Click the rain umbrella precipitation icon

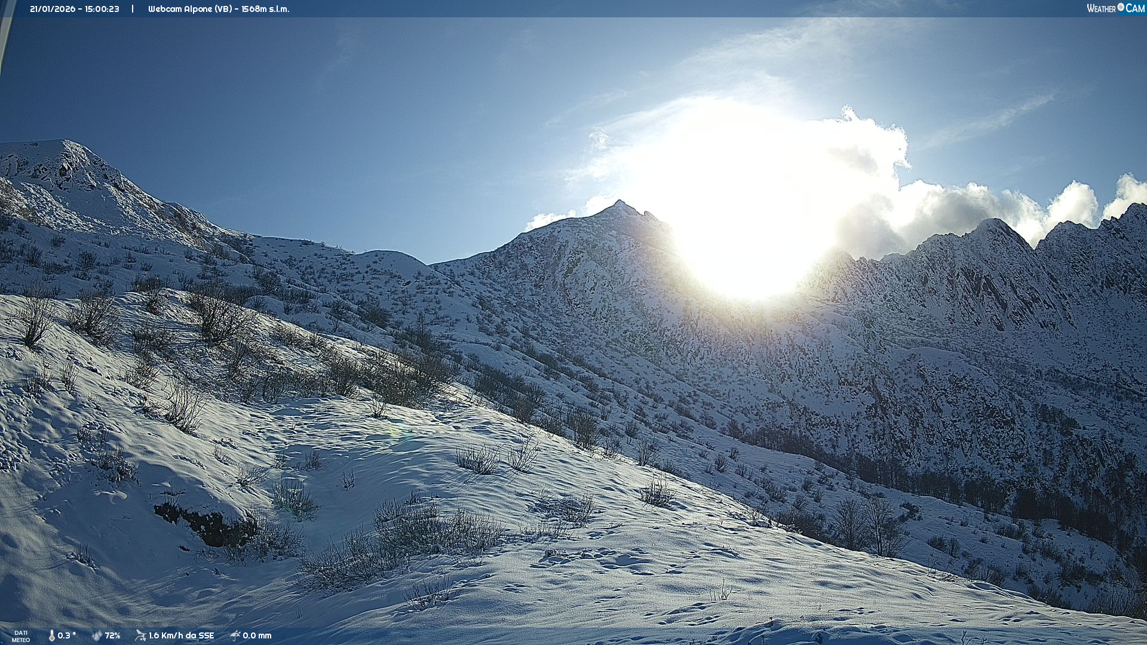[x=235, y=635]
